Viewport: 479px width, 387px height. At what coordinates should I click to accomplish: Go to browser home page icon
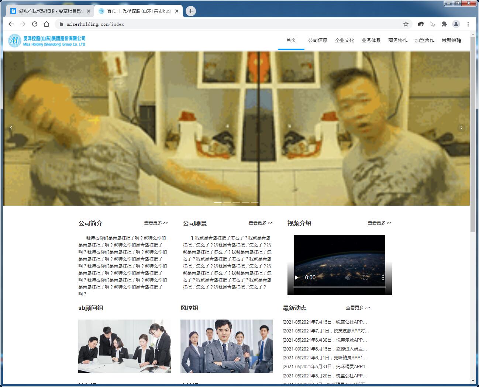(x=46, y=24)
